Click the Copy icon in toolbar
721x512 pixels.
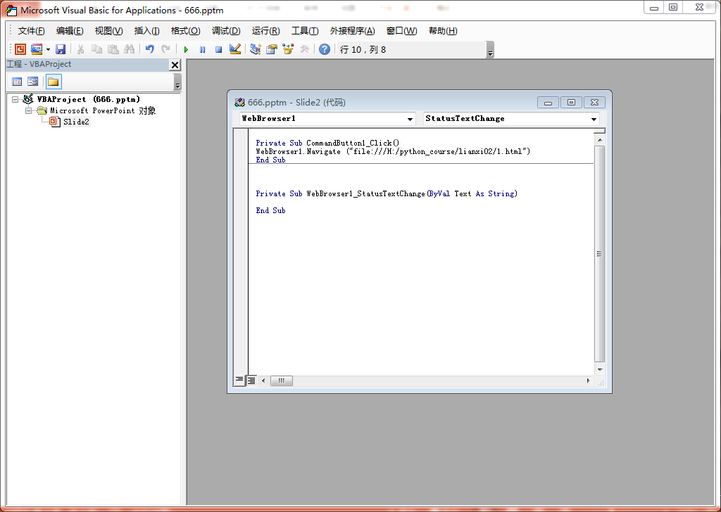coord(96,49)
